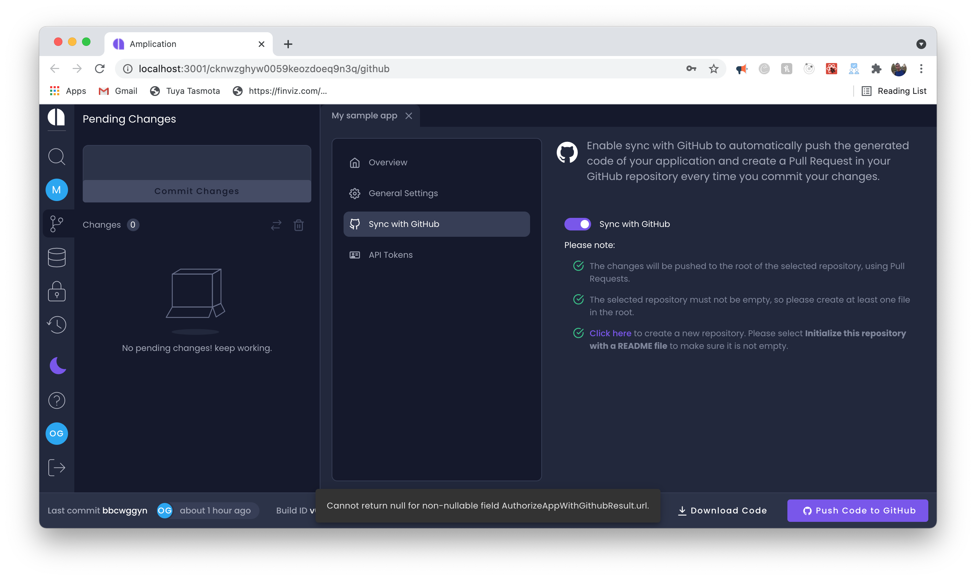Click the Download Code button

(x=722, y=510)
